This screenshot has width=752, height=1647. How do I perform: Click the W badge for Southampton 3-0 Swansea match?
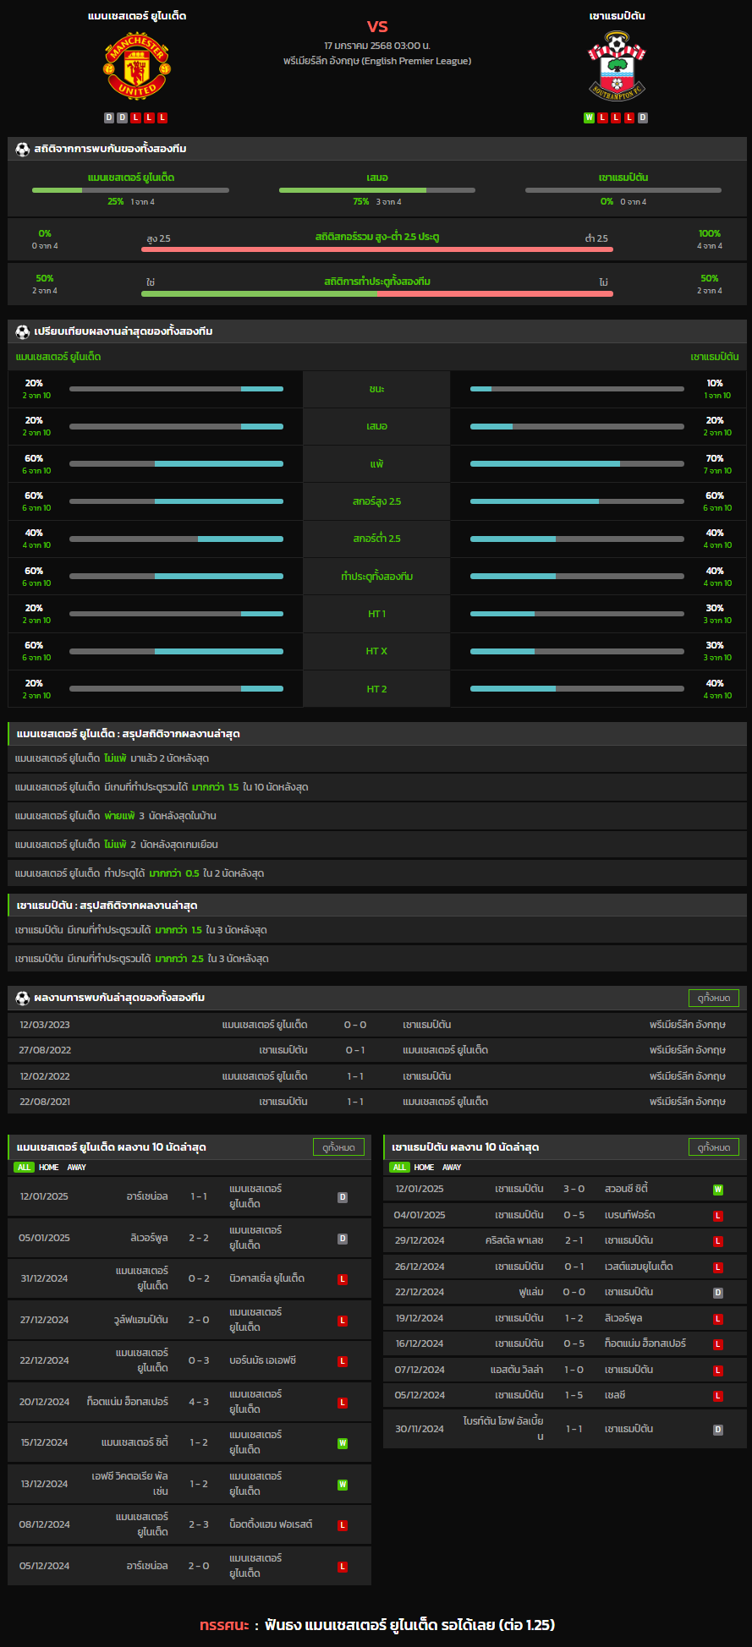tap(718, 1190)
